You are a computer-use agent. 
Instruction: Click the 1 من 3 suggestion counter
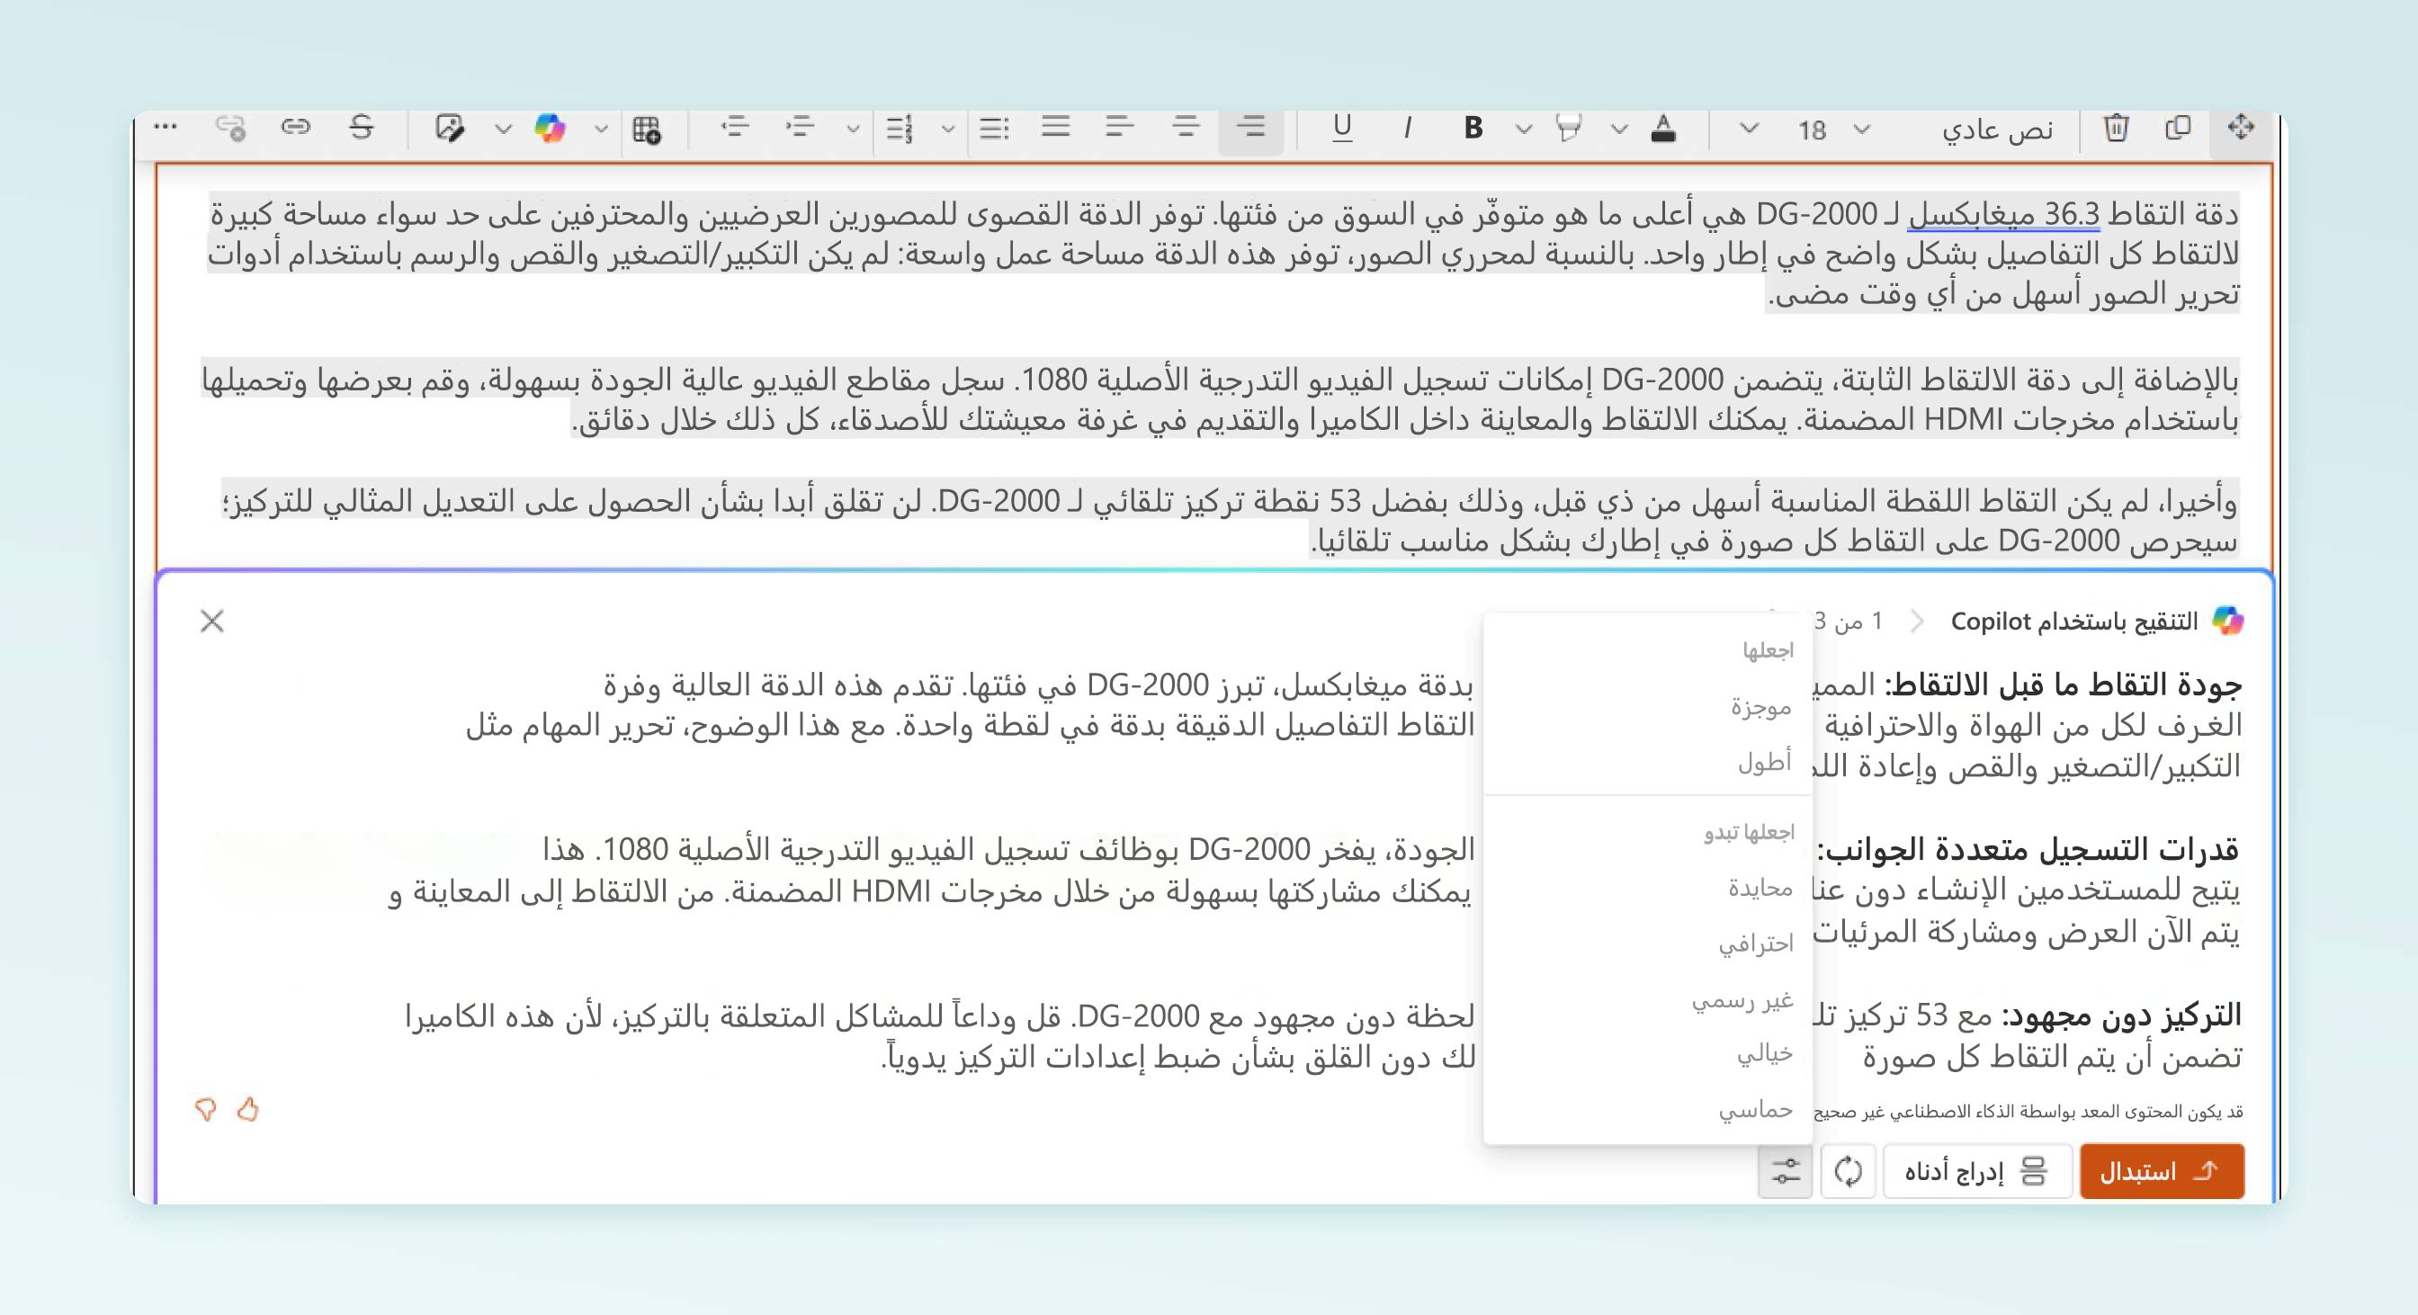click(1849, 622)
